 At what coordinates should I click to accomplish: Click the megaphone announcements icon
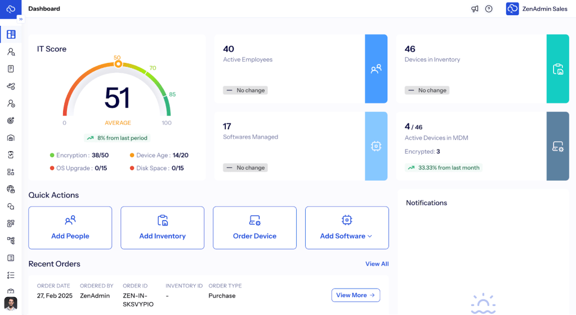(475, 9)
